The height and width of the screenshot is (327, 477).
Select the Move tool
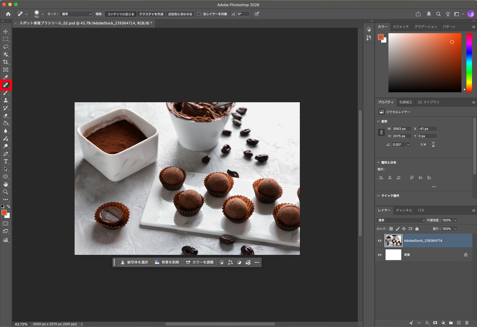(x=6, y=31)
